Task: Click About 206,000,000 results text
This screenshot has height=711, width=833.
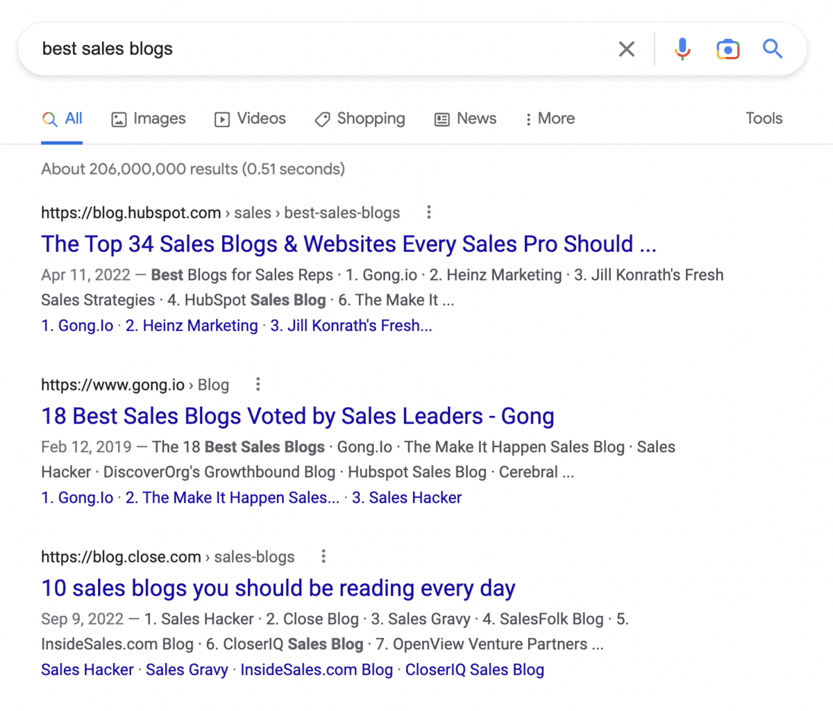Action: [x=193, y=169]
